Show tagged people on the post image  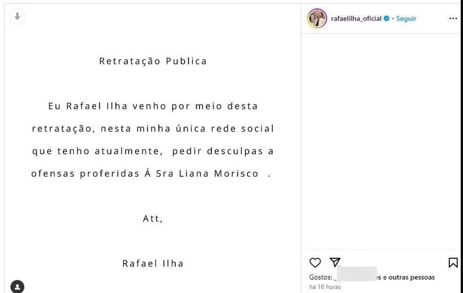pos(17,287)
